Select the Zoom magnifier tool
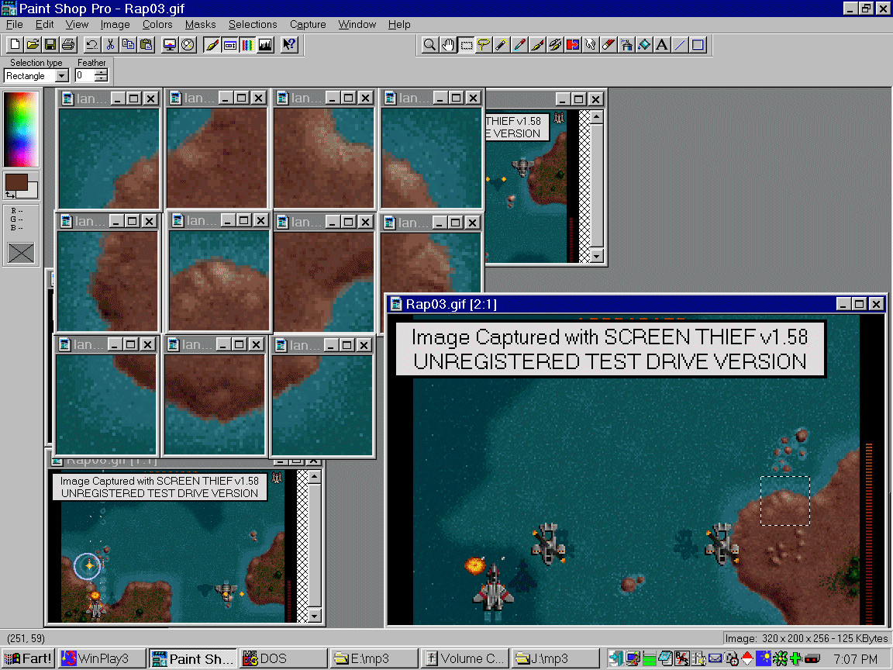 pyautogui.click(x=430, y=45)
